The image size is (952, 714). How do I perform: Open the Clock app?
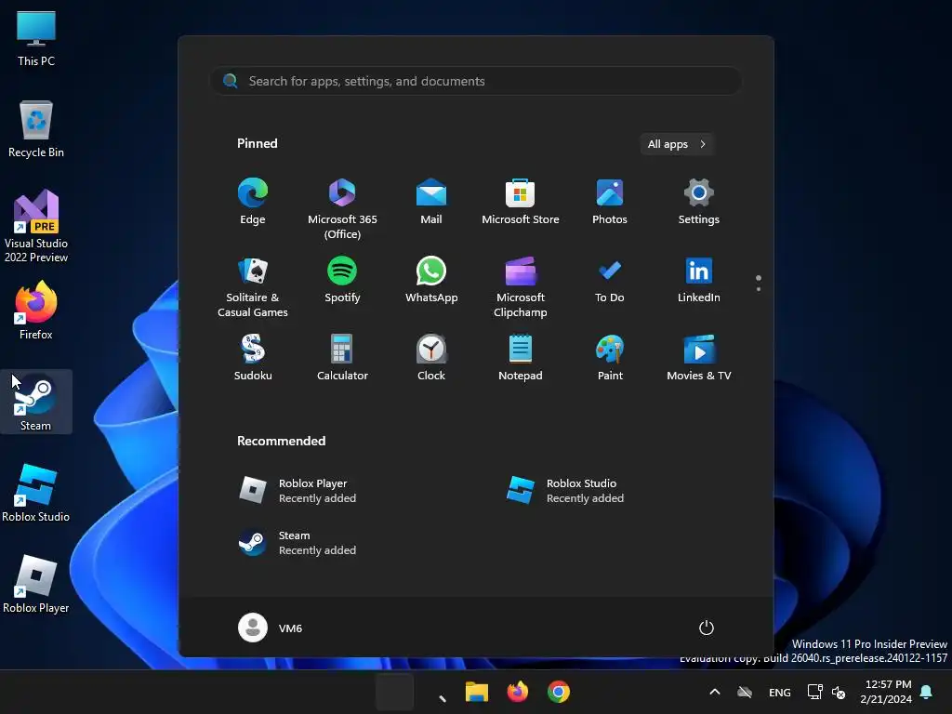(x=431, y=358)
